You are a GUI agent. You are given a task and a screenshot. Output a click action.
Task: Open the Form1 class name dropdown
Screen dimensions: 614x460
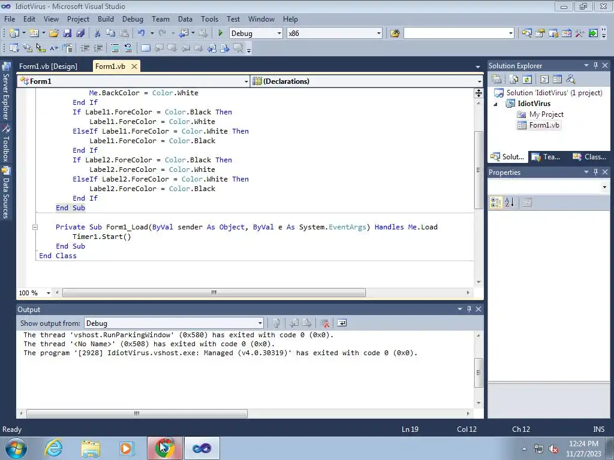click(x=246, y=81)
